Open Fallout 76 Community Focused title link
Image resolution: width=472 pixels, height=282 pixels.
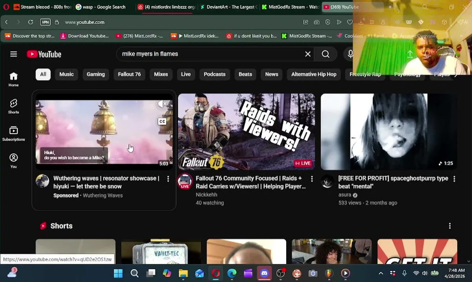click(251, 182)
